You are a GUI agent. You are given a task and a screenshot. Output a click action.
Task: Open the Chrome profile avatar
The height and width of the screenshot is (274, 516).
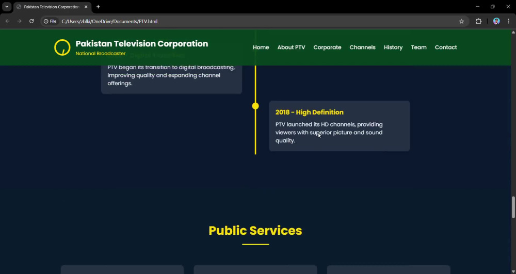point(496,21)
